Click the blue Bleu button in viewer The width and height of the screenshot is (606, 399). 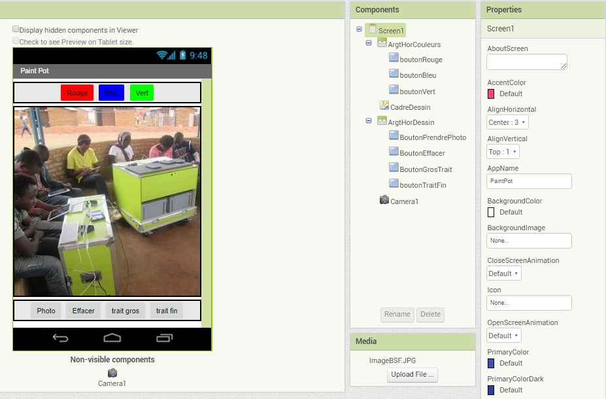pos(111,93)
